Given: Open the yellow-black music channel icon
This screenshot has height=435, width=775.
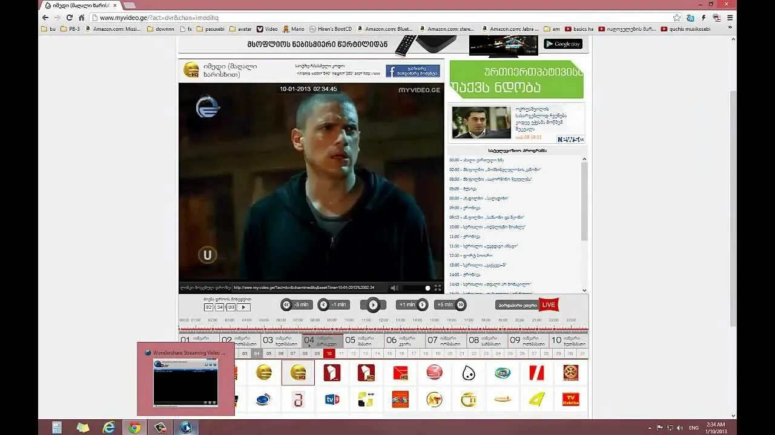Looking at the screenshot, I should coord(366,399).
